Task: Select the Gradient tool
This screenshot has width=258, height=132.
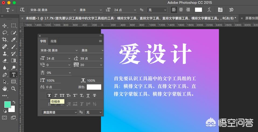Action: pos(13,61)
